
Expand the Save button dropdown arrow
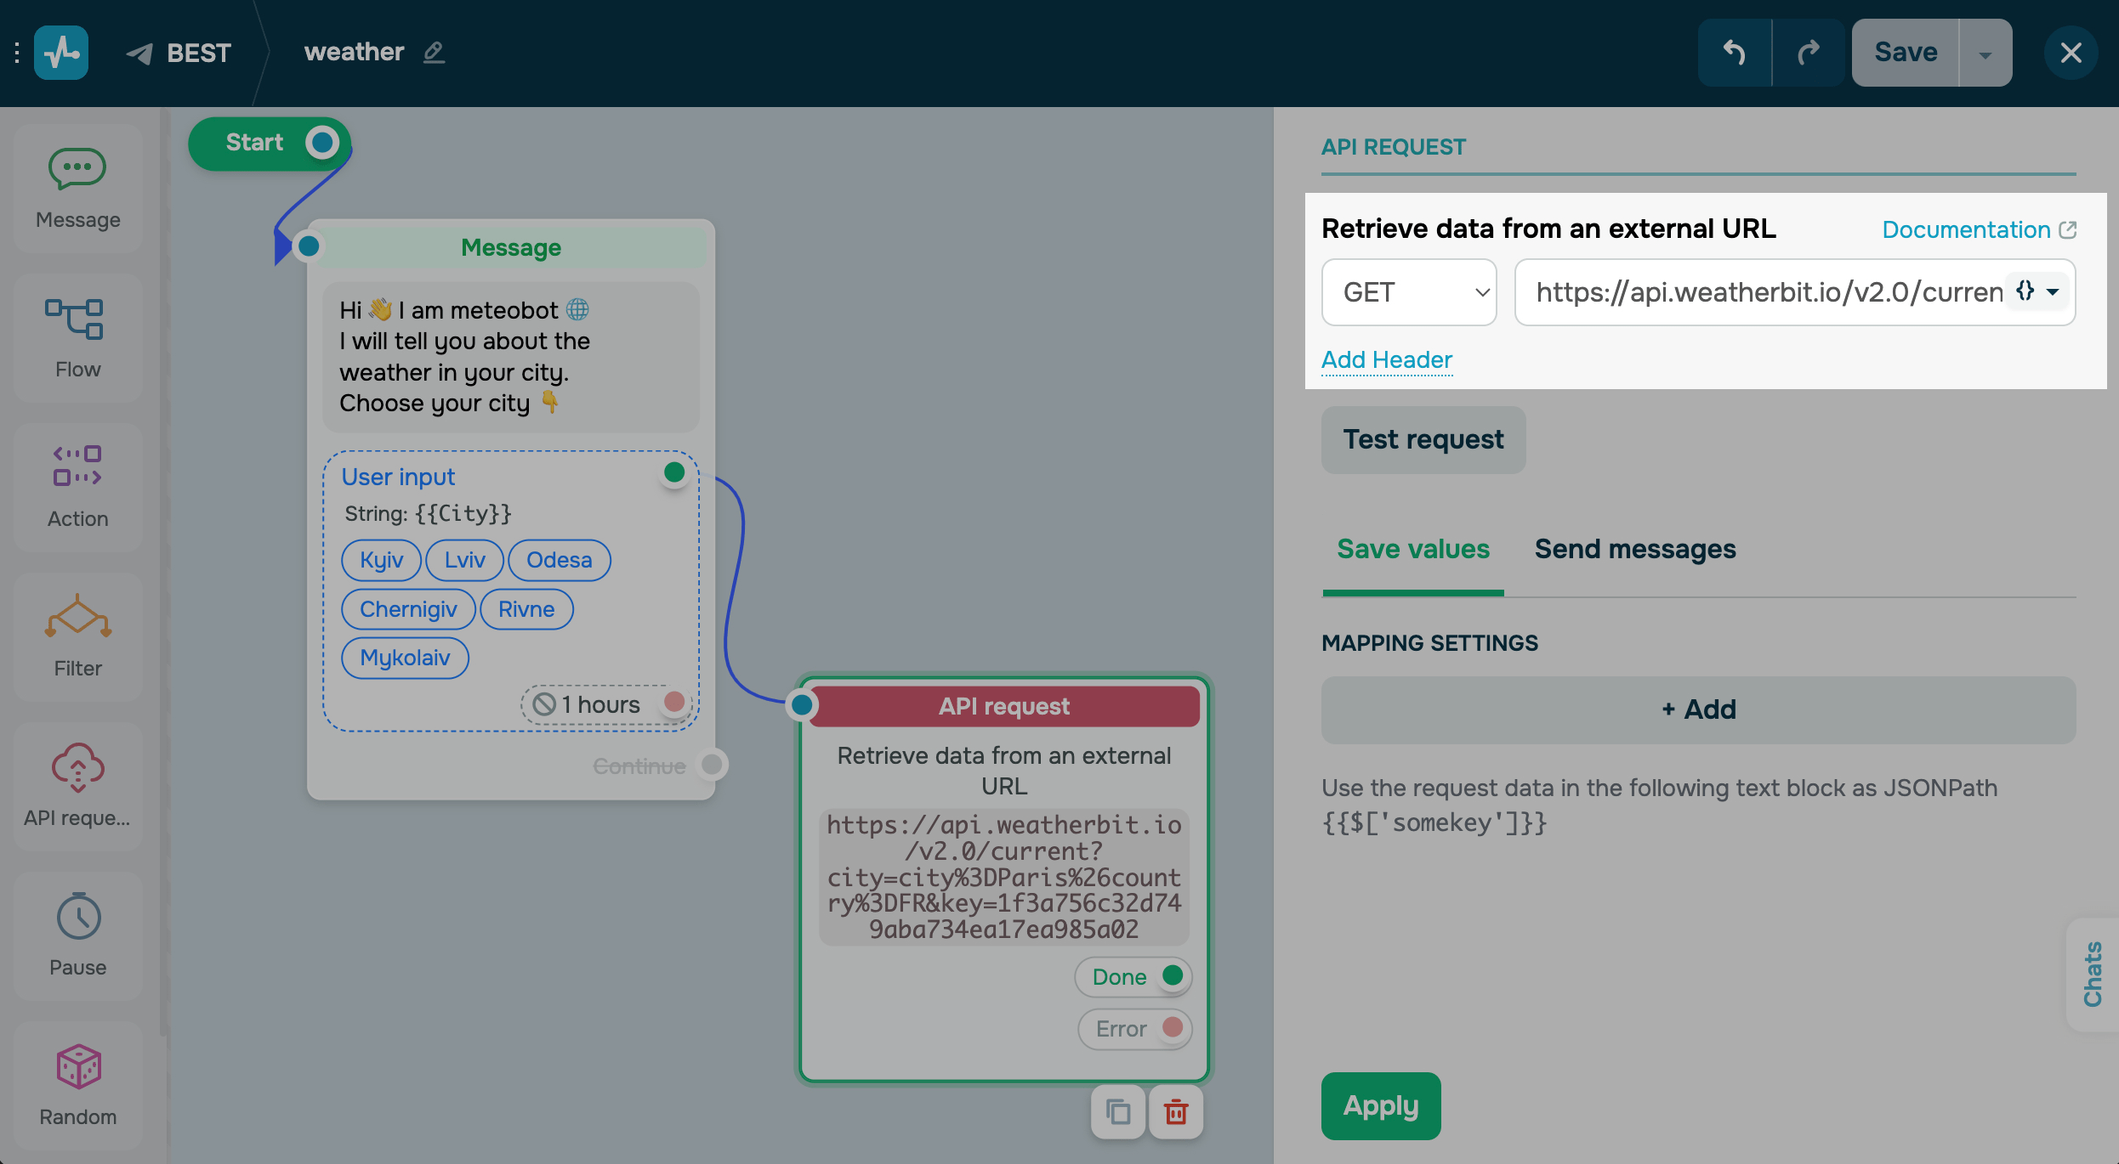(1985, 54)
